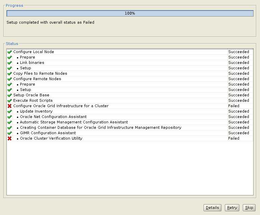Select the Link binaries step text
Viewport: 260px width, 215px height.
pyautogui.click(x=32, y=63)
